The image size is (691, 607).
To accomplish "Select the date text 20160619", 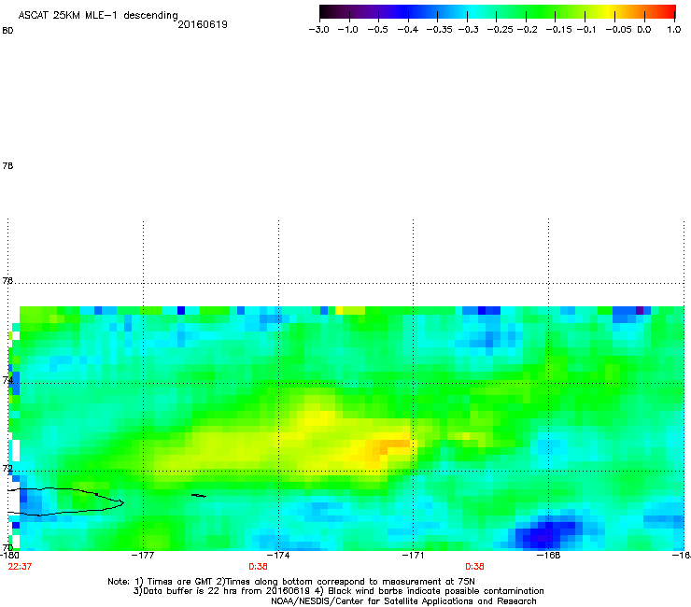I will pos(203,24).
